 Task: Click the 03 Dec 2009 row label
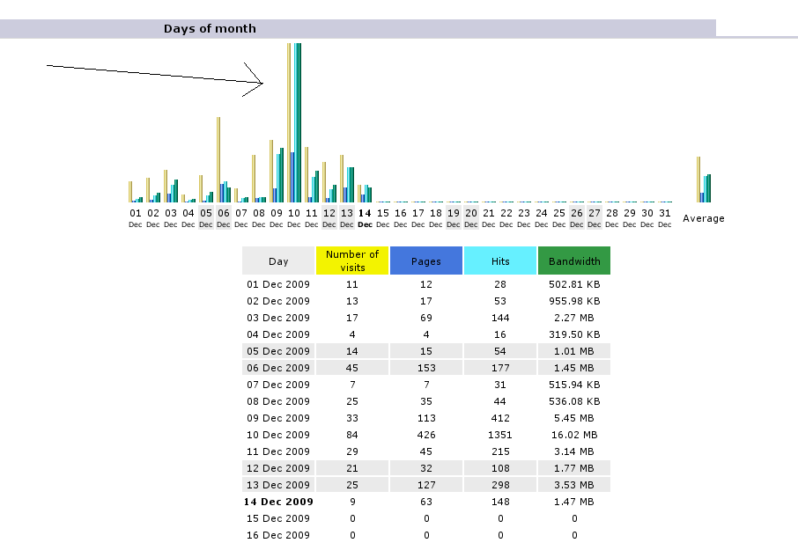click(278, 318)
